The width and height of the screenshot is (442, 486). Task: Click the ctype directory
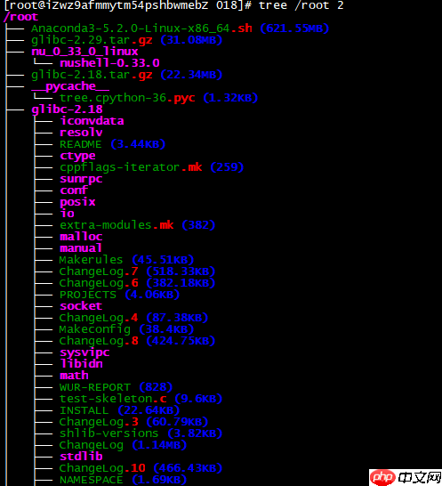point(77,156)
